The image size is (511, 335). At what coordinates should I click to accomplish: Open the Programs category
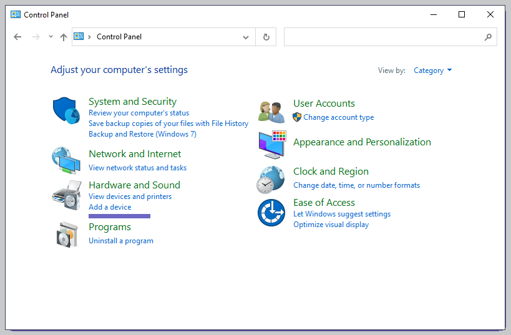point(110,227)
